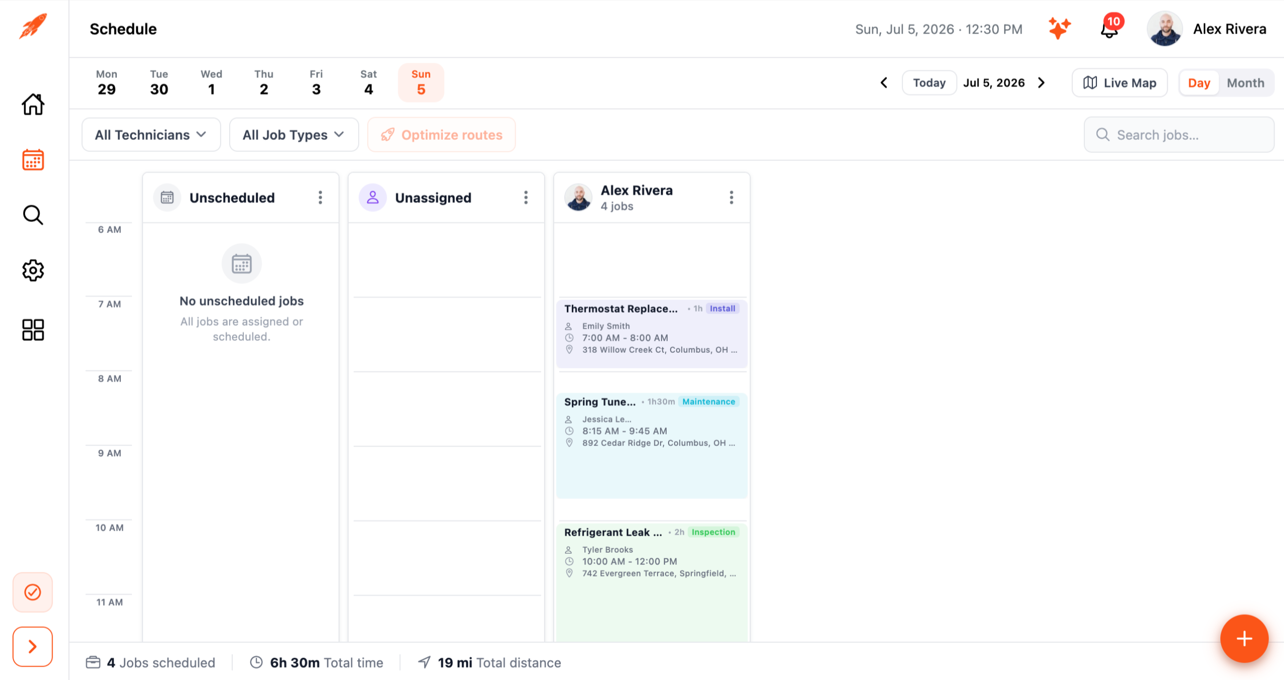The height and width of the screenshot is (680, 1284).
Task: Go to next day arrow
Action: 1041,83
